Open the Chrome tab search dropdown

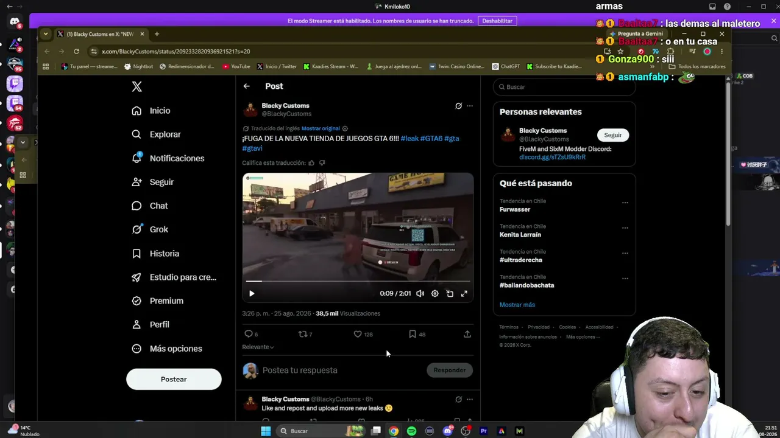(x=46, y=34)
